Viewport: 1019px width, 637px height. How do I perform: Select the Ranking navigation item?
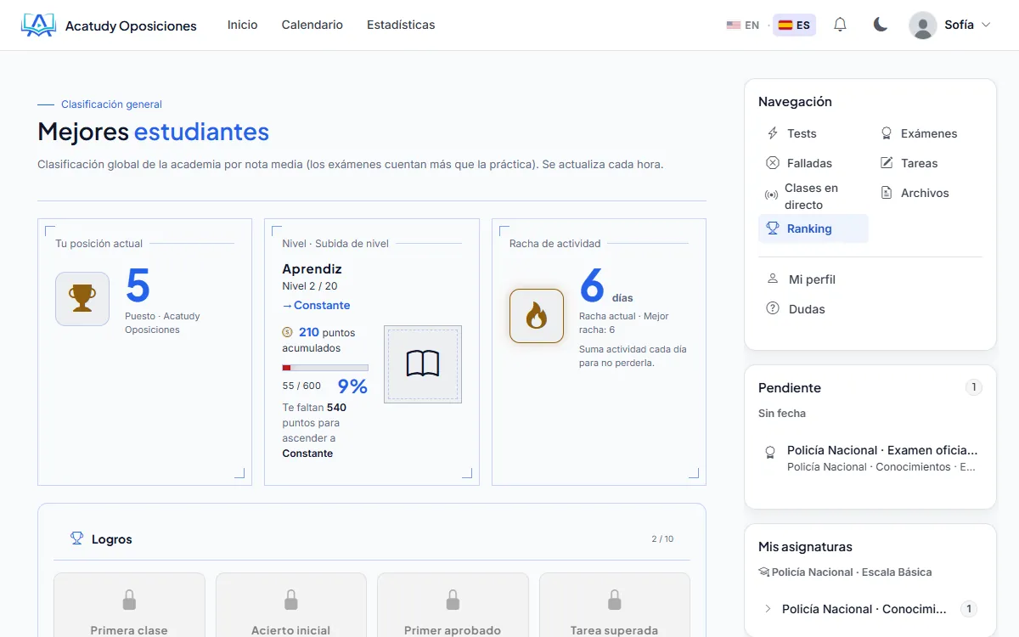coord(813,228)
